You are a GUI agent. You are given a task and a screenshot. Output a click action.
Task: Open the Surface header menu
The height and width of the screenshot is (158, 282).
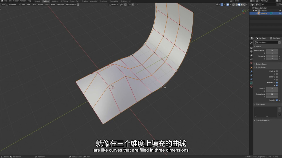point(40,5)
